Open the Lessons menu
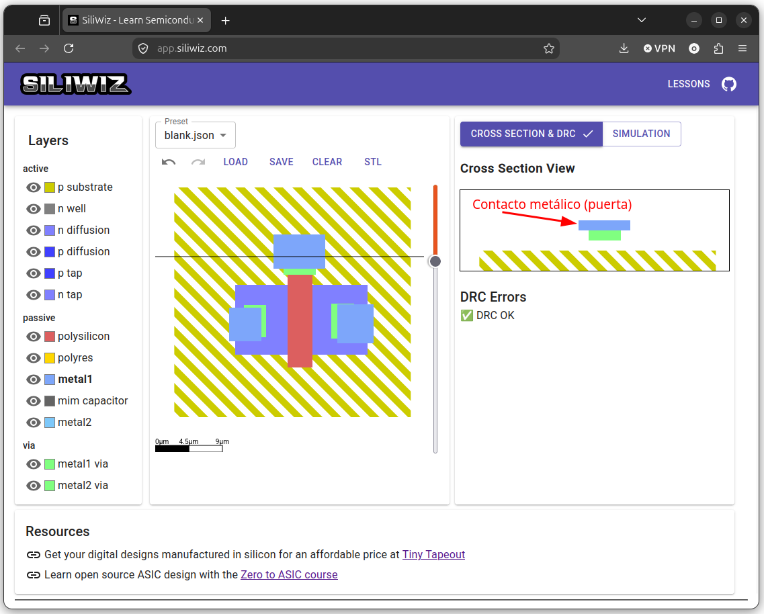764x614 pixels. (x=689, y=84)
